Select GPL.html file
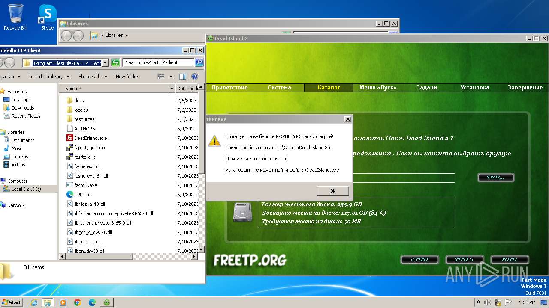This screenshot has width=549, height=308. click(x=83, y=195)
